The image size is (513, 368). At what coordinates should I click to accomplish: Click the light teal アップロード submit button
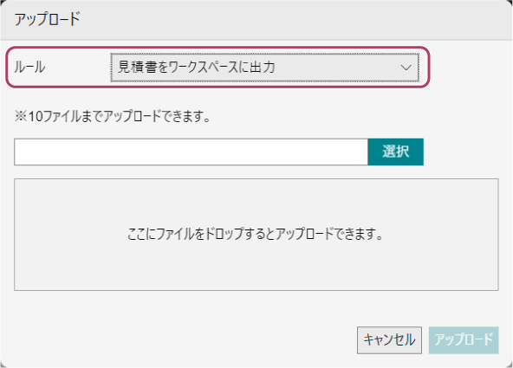click(464, 340)
